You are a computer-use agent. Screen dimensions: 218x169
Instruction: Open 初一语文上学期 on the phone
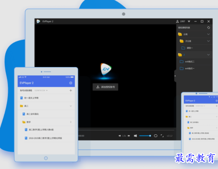pyautogui.click(x=194, y=111)
